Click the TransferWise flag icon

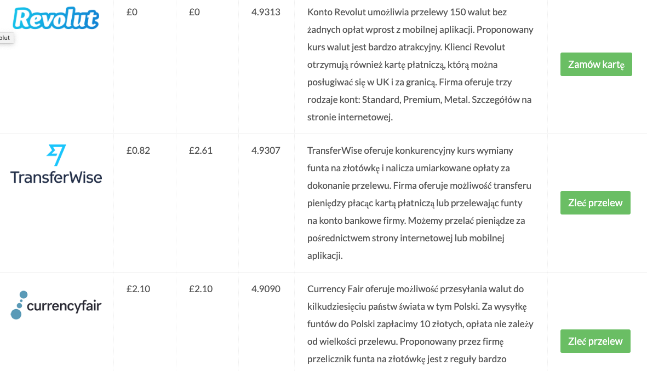(56, 155)
